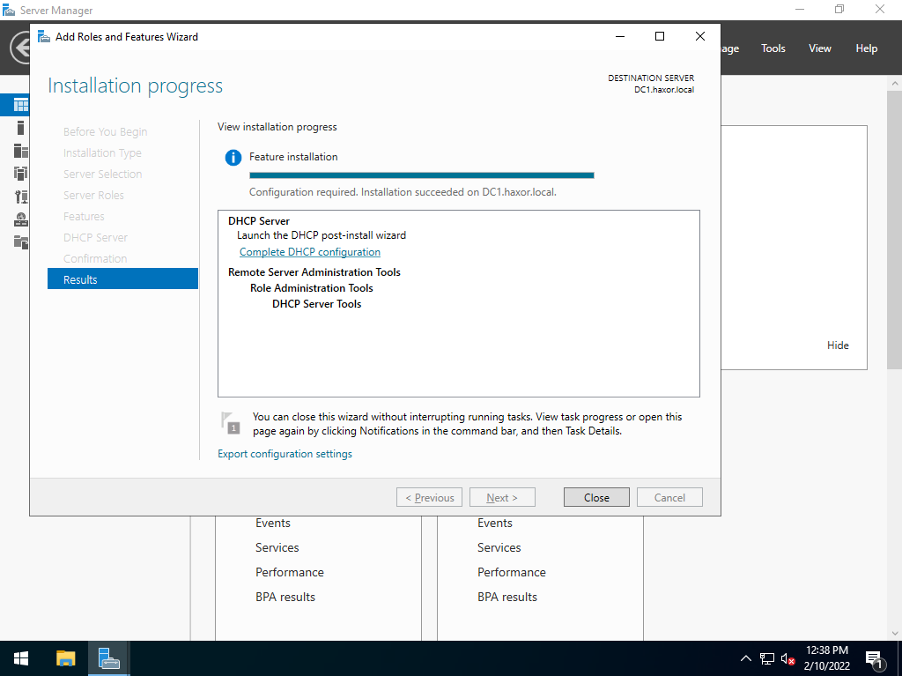Select the Results step in wizard
Viewport: 902px width, 676px height.
click(122, 280)
